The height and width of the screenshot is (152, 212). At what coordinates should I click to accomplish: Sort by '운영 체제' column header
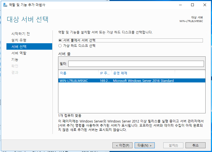(x=143, y=73)
